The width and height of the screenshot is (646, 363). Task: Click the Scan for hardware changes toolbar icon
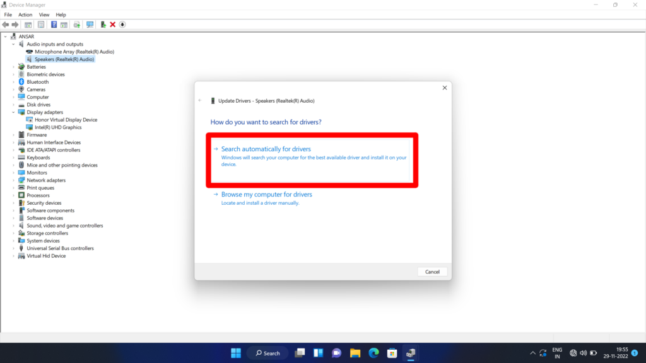click(90, 24)
